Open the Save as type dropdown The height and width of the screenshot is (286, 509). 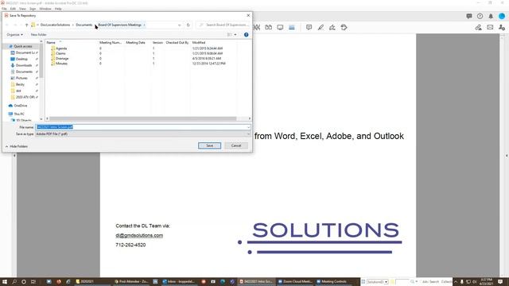[248, 134]
